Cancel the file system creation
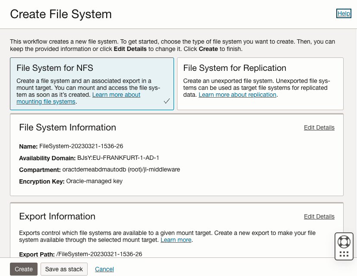The height and width of the screenshot is (276, 357). coord(104,269)
